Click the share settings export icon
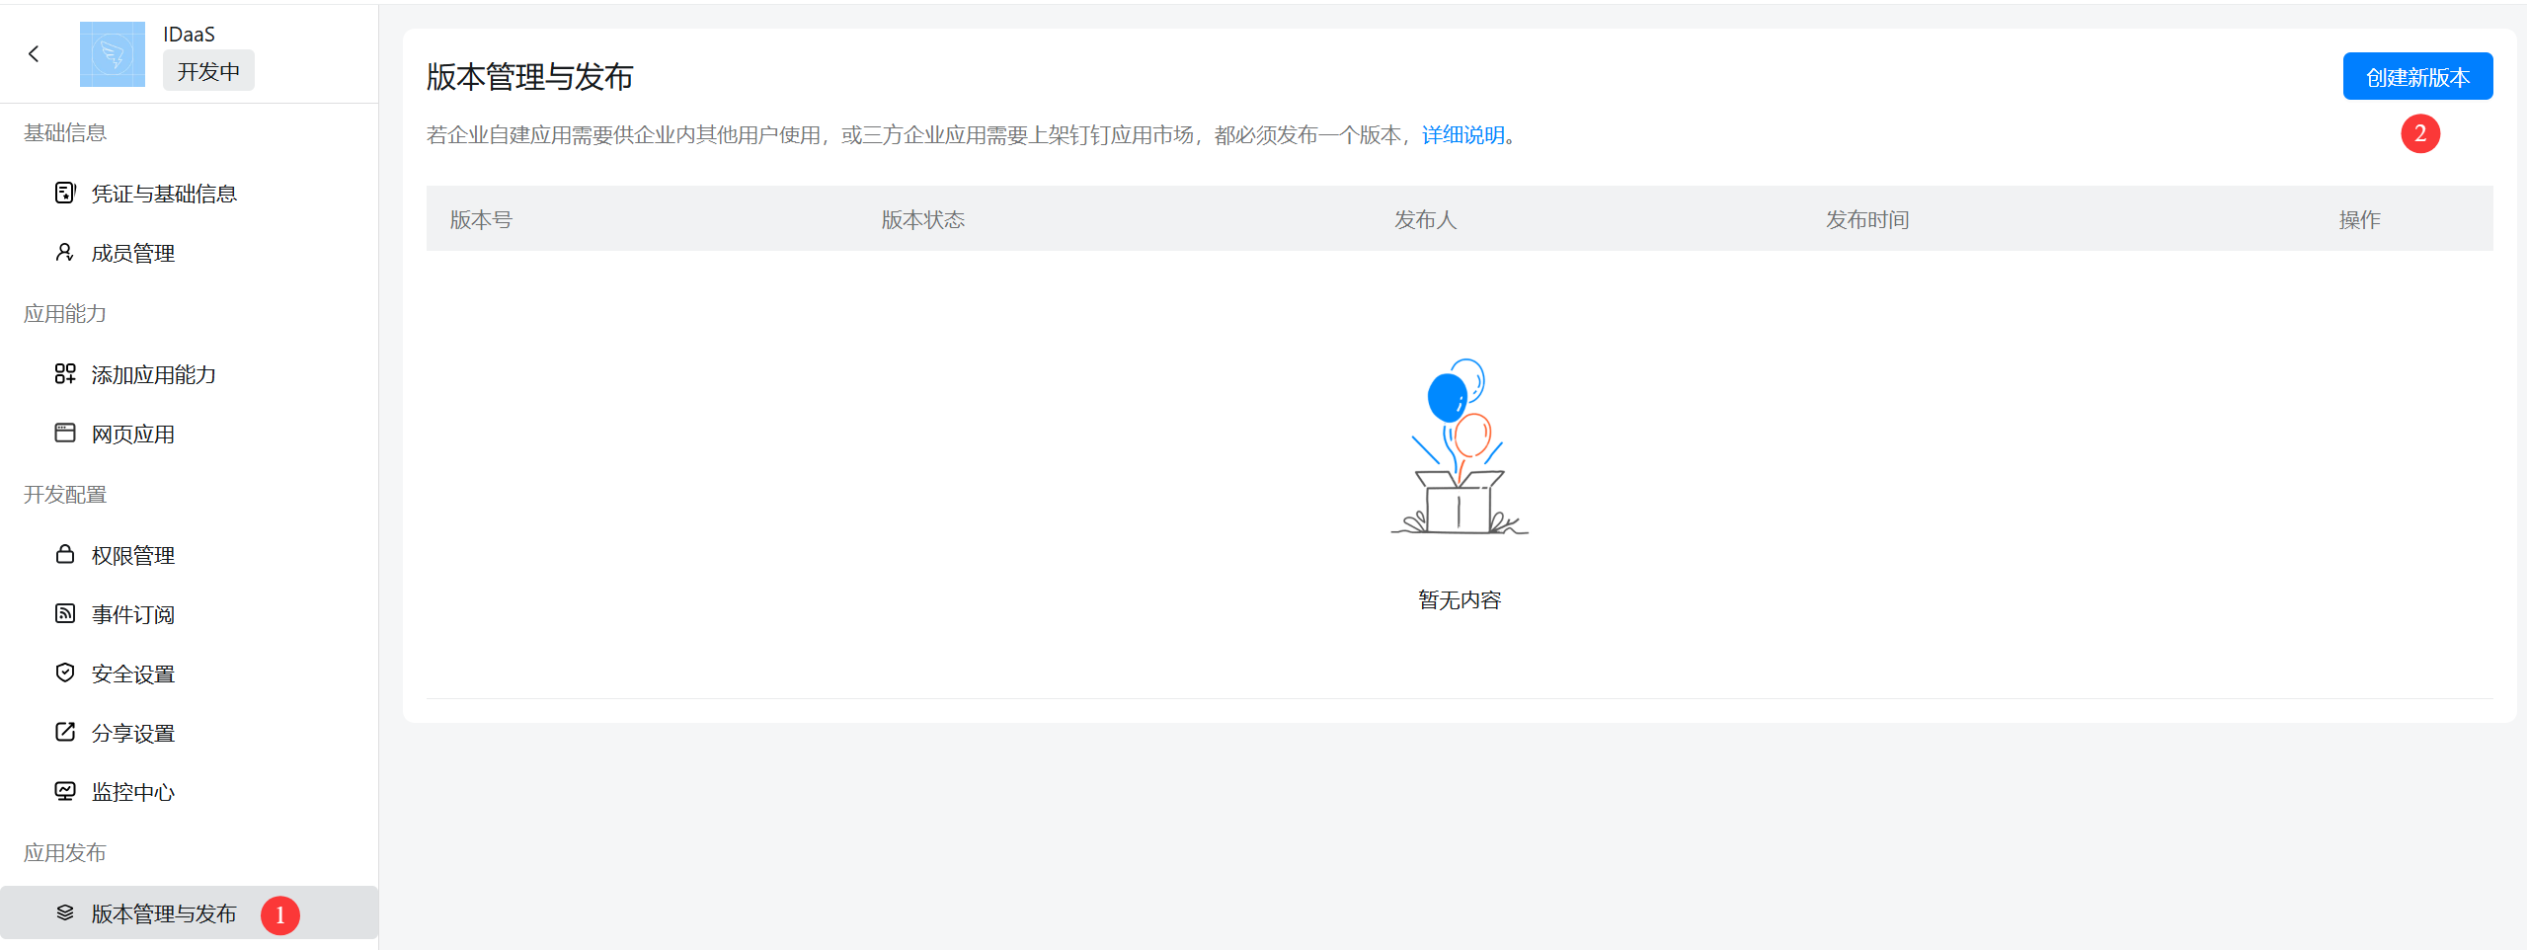Image resolution: width=2527 pixels, height=950 pixels. (x=65, y=733)
